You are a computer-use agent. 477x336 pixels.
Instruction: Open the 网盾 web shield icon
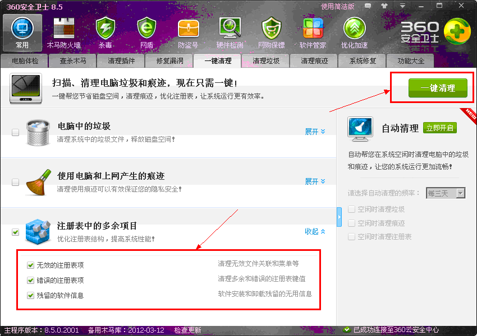pyautogui.click(x=146, y=33)
